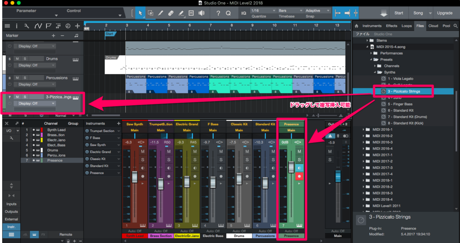This screenshot has width=460, height=243.
Task: Select the Split knife tool
Action: pos(160,13)
